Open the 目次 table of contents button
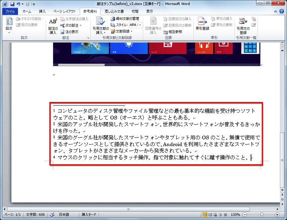The image size is (287, 220). coord(9,25)
